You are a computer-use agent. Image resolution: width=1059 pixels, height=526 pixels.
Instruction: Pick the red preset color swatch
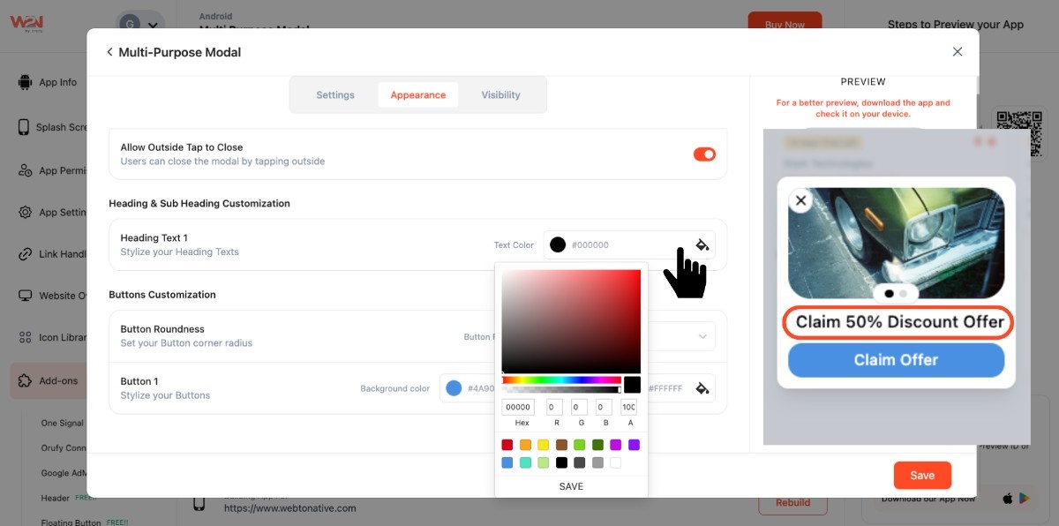(x=507, y=445)
